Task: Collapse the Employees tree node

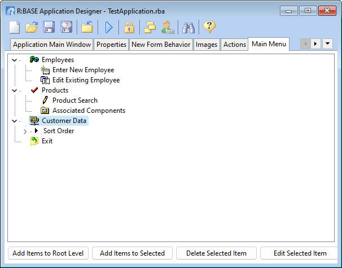Action: pyautogui.click(x=15, y=60)
